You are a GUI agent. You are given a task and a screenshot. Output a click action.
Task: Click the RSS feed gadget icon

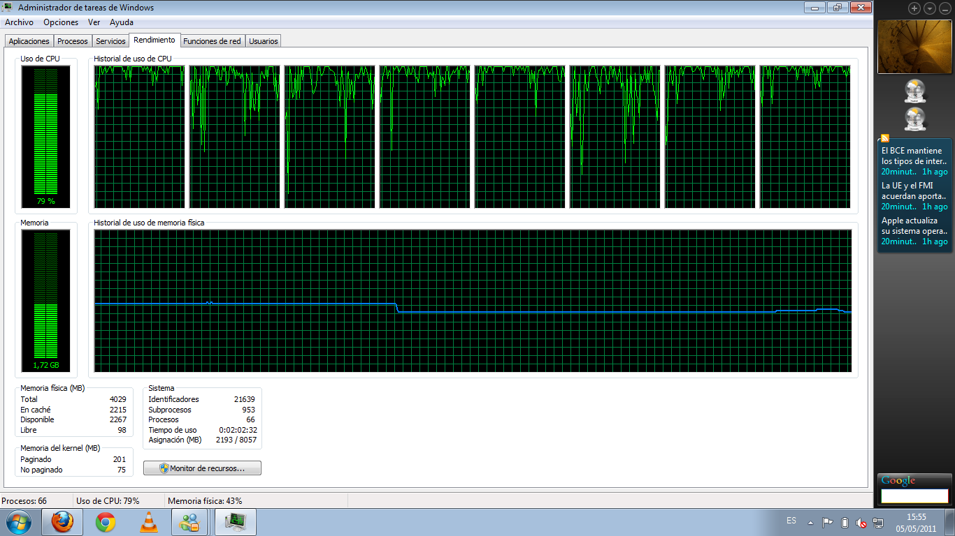885,138
